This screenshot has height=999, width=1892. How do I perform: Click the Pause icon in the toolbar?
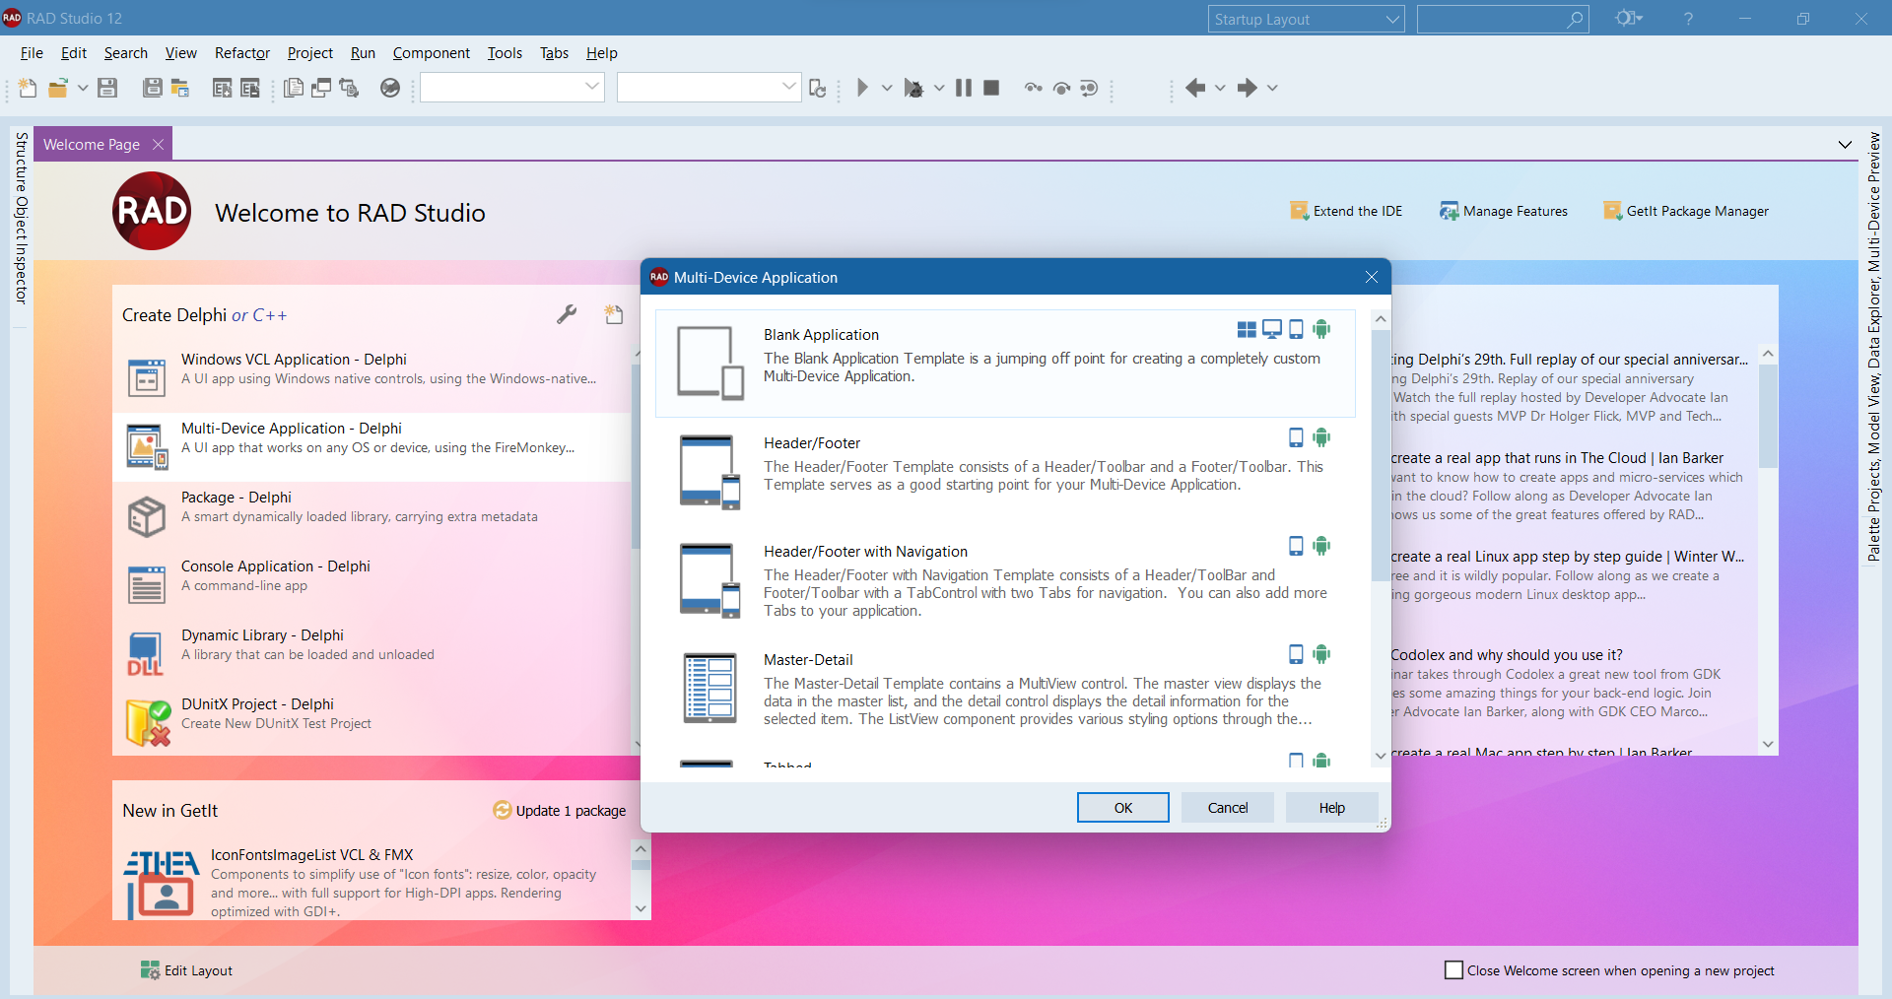pyautogui.click(x=964, y=89)
